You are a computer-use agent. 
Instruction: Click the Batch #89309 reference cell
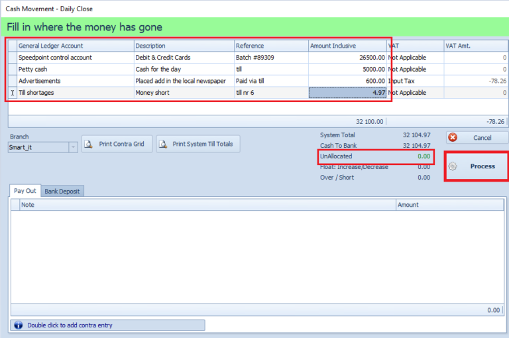[271, 58]
